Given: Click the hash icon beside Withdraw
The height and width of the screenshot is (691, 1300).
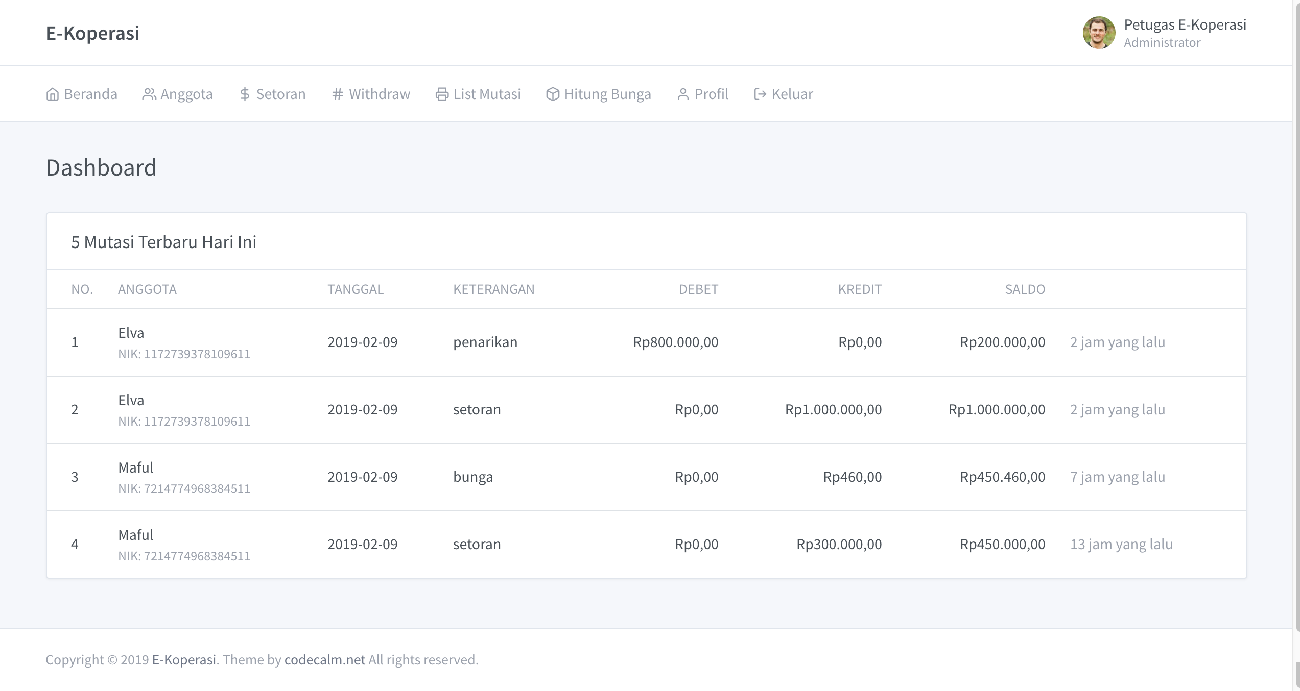Looking at the screenshot, I should pos(337,94).
